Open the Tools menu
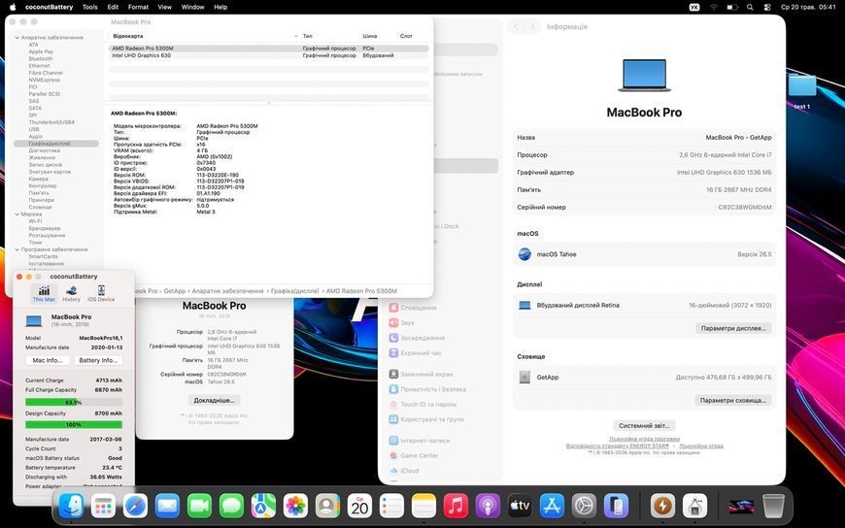The image size is (845, 528). pos(90,7)
